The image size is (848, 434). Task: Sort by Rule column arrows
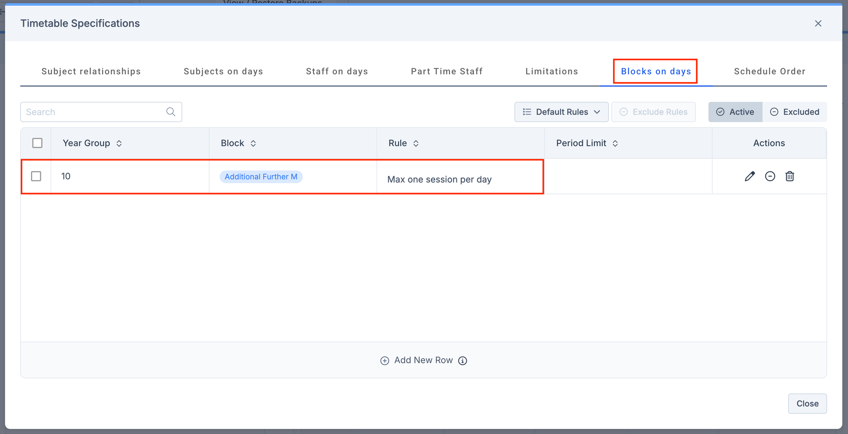tap(416, 144)
